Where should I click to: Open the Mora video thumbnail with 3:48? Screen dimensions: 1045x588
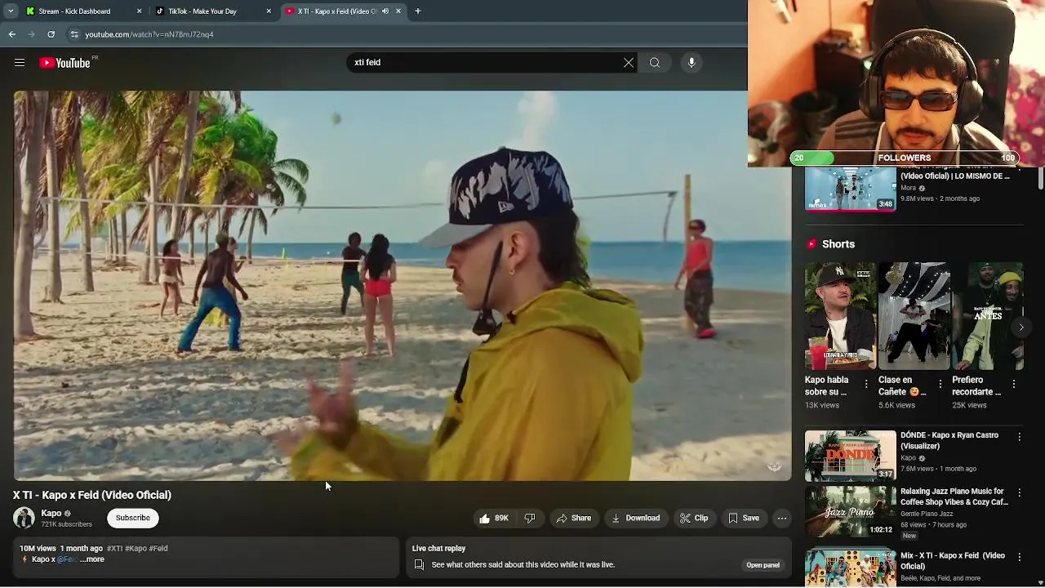[x=851, y=189]
